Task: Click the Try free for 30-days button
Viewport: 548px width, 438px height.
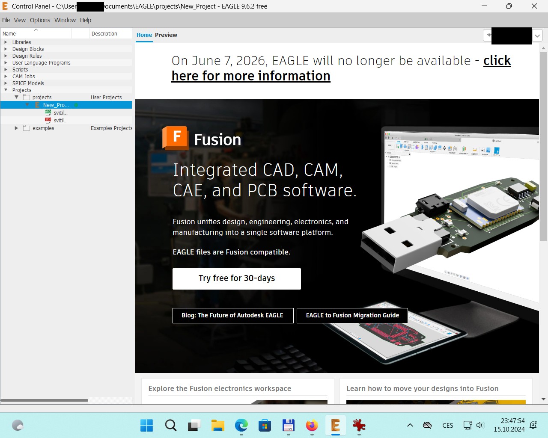Action: 236,278
